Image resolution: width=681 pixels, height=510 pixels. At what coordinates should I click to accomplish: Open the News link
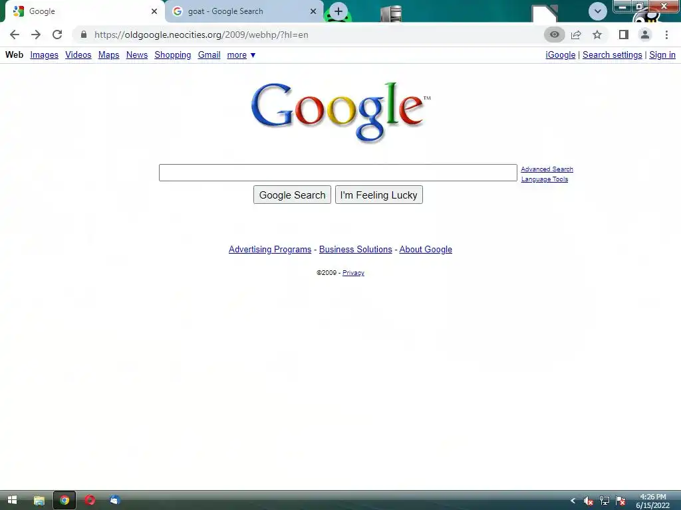click(137, 54)
